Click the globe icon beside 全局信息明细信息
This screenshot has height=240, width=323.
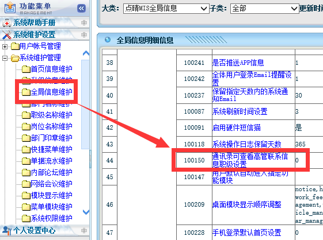[x=108, y=40]
